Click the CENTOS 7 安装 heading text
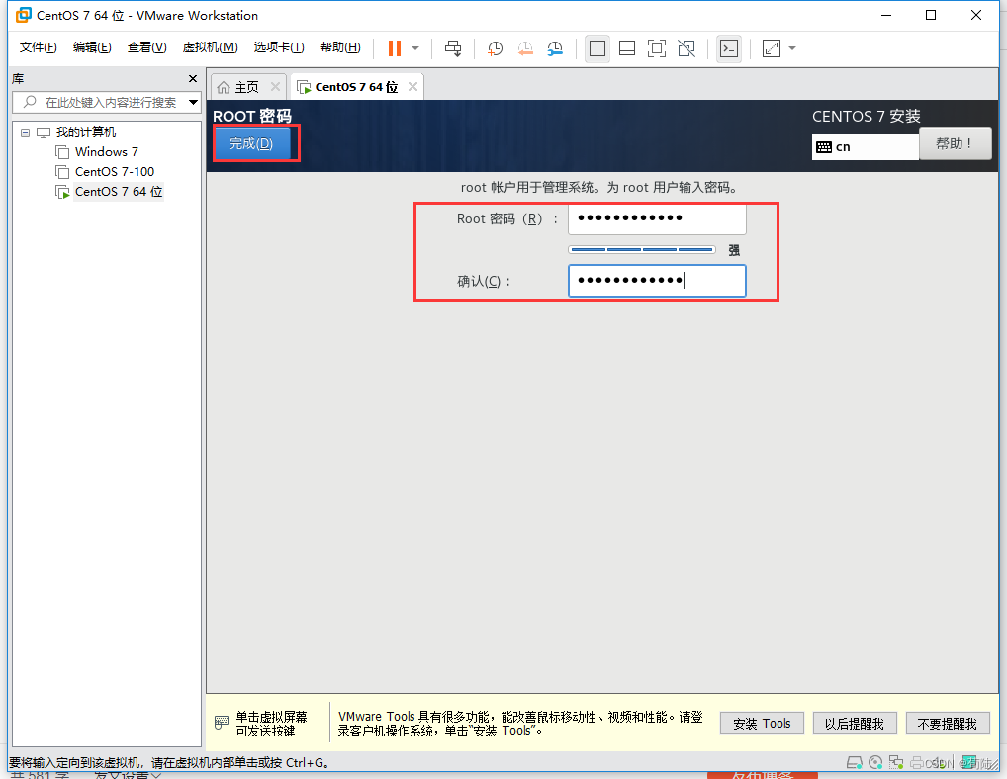Image resolution: width=1007 pixels, height=779 pixels. coord(867,116)
